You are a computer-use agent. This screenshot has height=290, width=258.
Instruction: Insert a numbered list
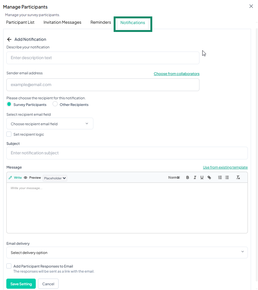pyautogui.click(x=220, y=178)
